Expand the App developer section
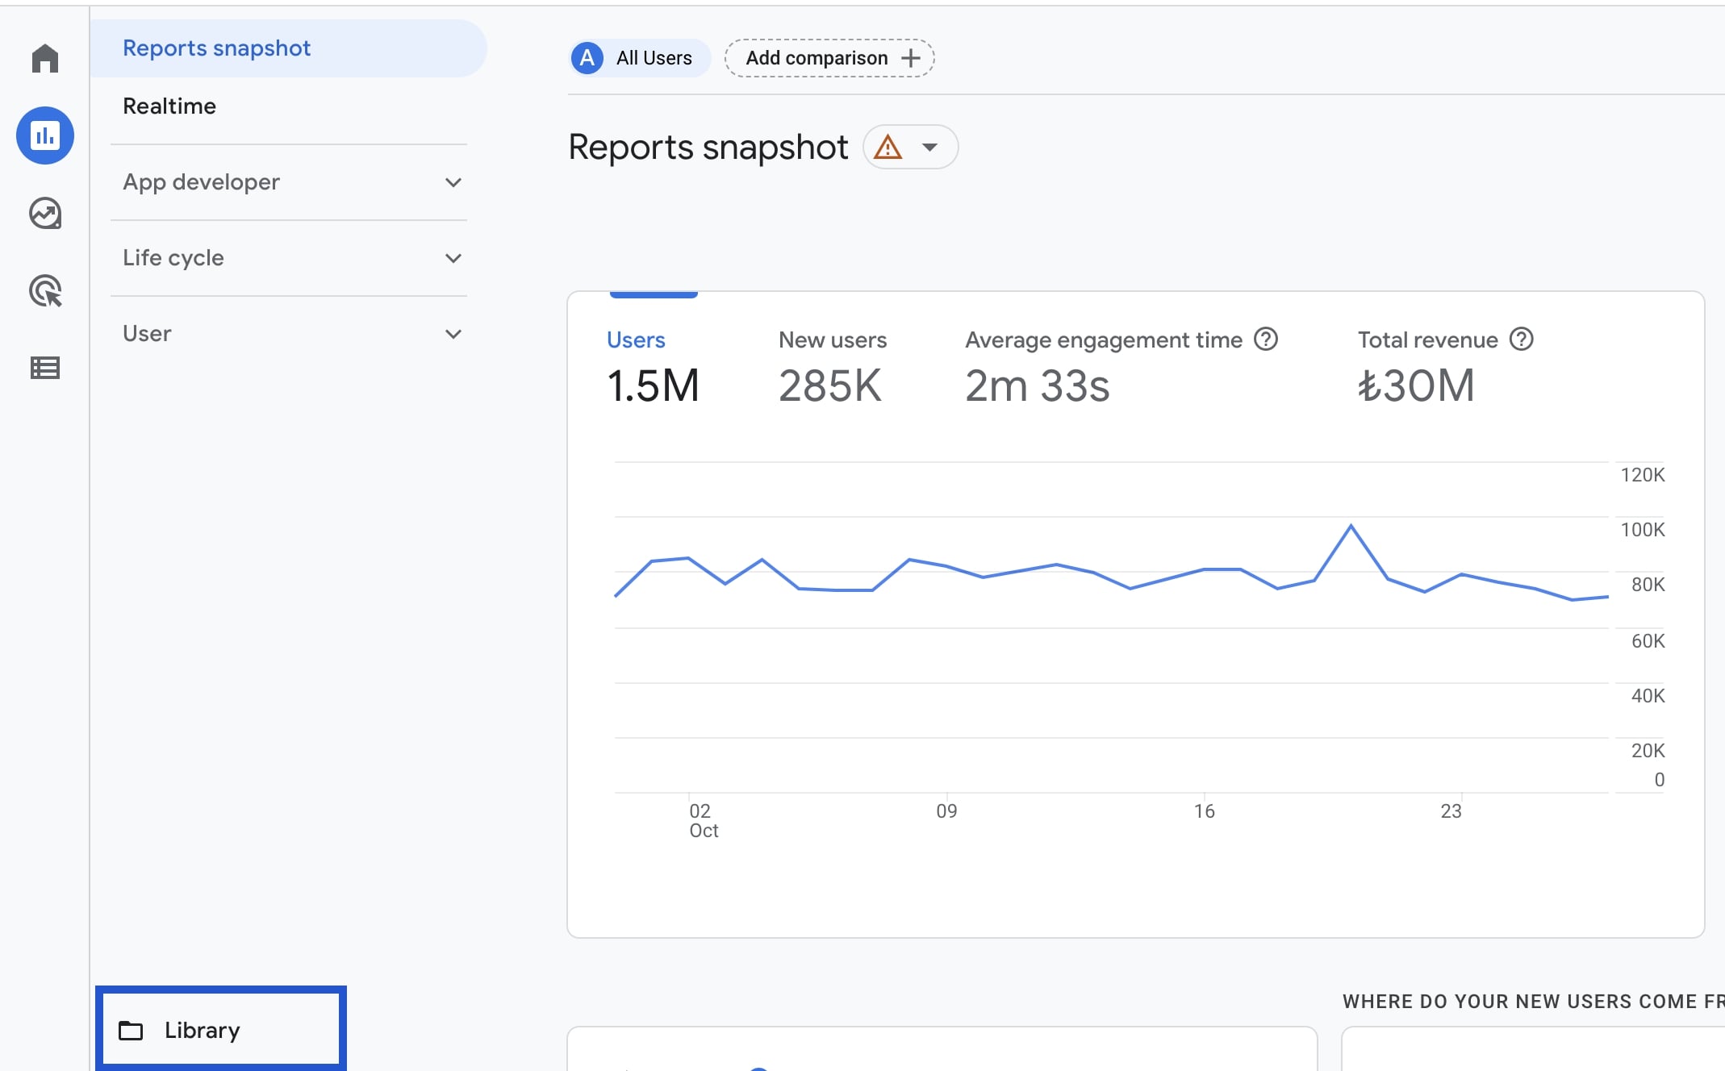1725x1071 pixels. 289,182
